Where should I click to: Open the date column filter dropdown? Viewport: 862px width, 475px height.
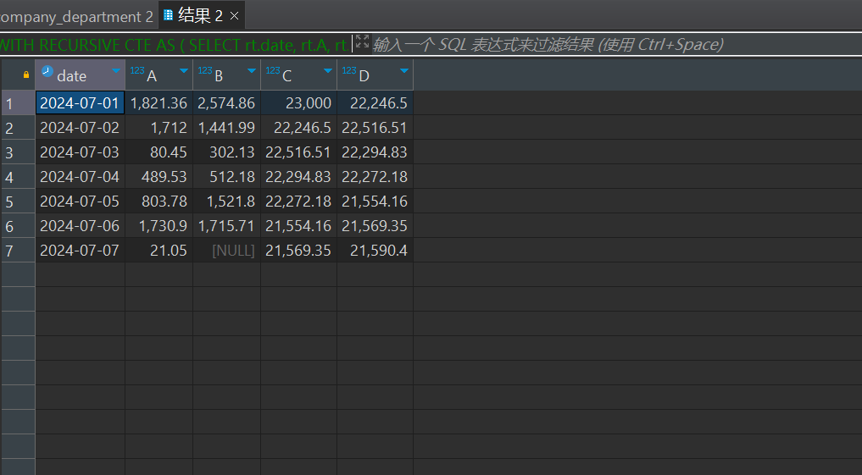(x=116, y=71)
